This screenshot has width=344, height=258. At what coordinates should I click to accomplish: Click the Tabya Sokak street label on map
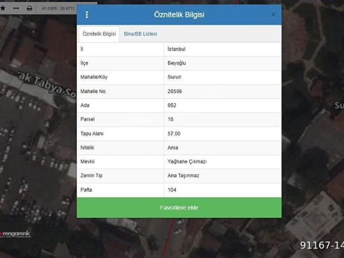tap(47, 85)
